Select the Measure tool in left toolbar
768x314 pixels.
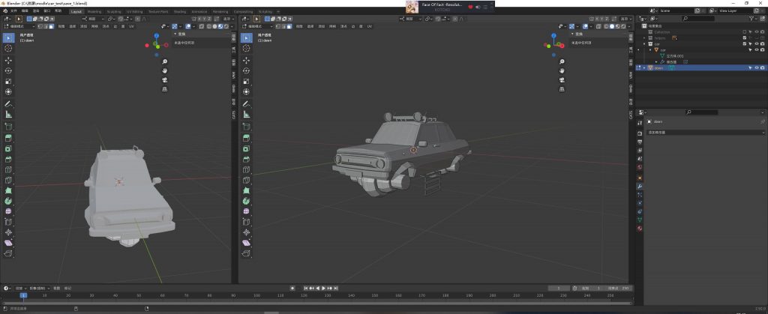[x=8, y=115]
